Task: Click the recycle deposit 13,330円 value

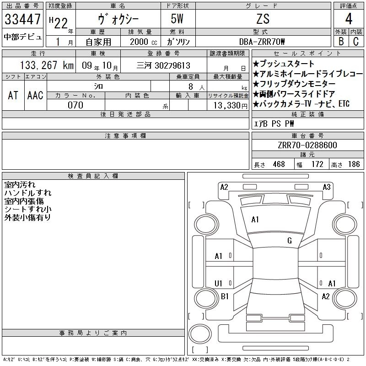Action: (x=227, y=105)
